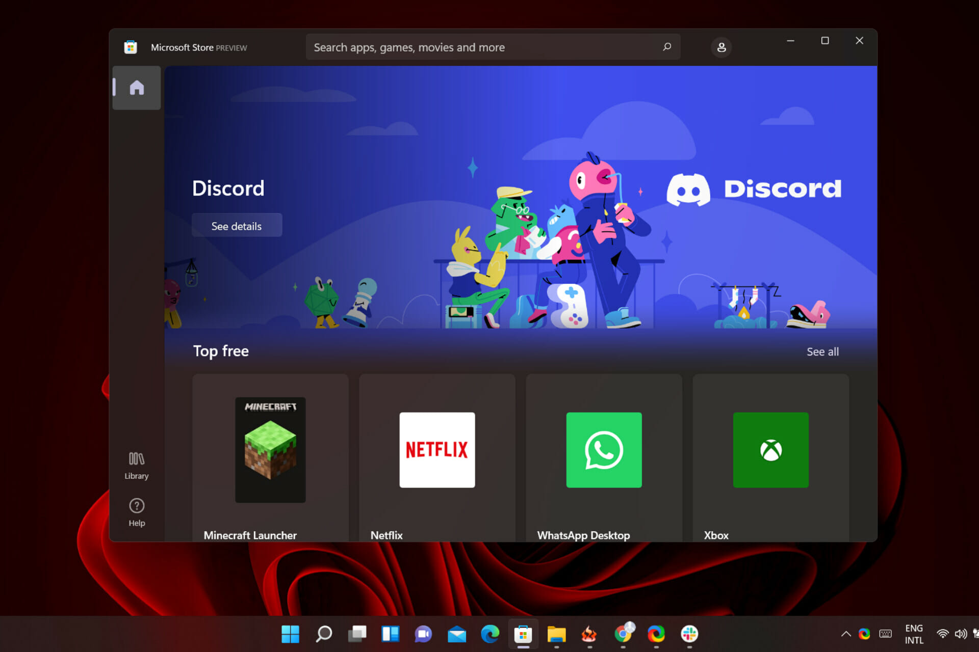Image resolution: width=979 pixels, height=652 pixels.
Task: Close the Microsoft Store window
Action: (x=860, y=41)
